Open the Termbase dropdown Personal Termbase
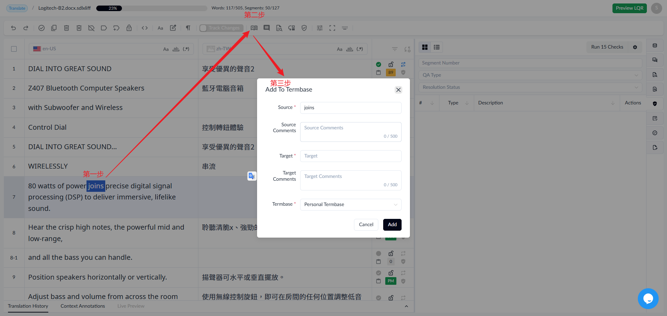This screenshot has height=316, width=667. click(351, 204)
